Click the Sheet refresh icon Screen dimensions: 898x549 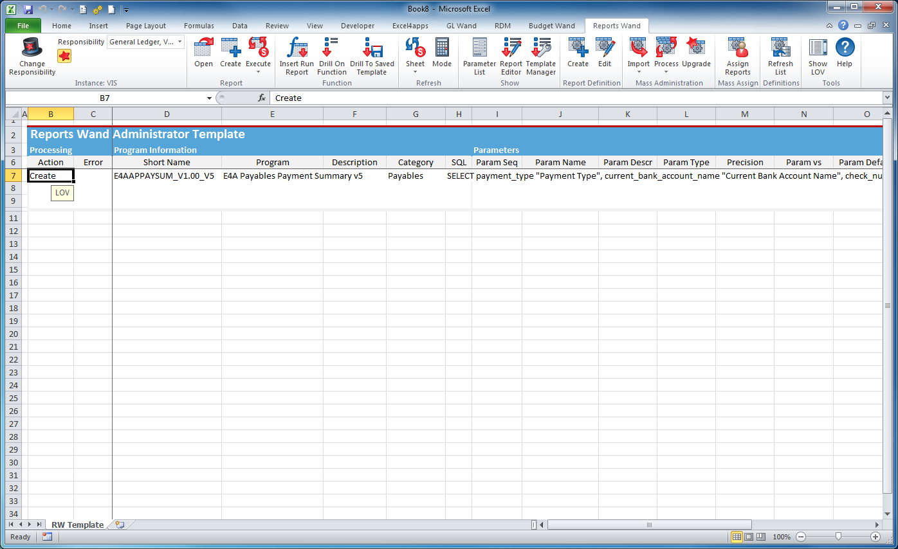(415, 53)
